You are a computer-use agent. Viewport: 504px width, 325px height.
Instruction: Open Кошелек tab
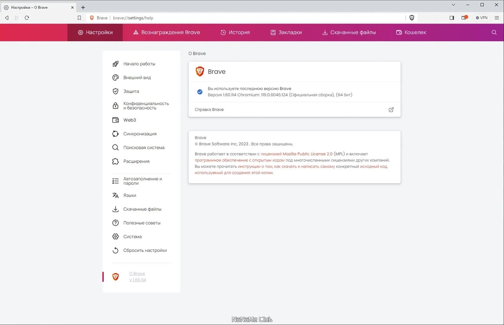point(411,32)
